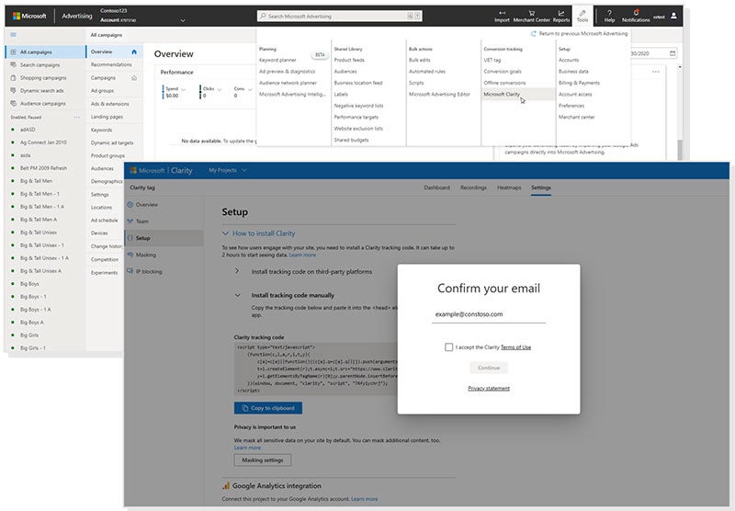Open Keyword planner menu item
Viewport: 735px width, 511px height.
(277, 60)
